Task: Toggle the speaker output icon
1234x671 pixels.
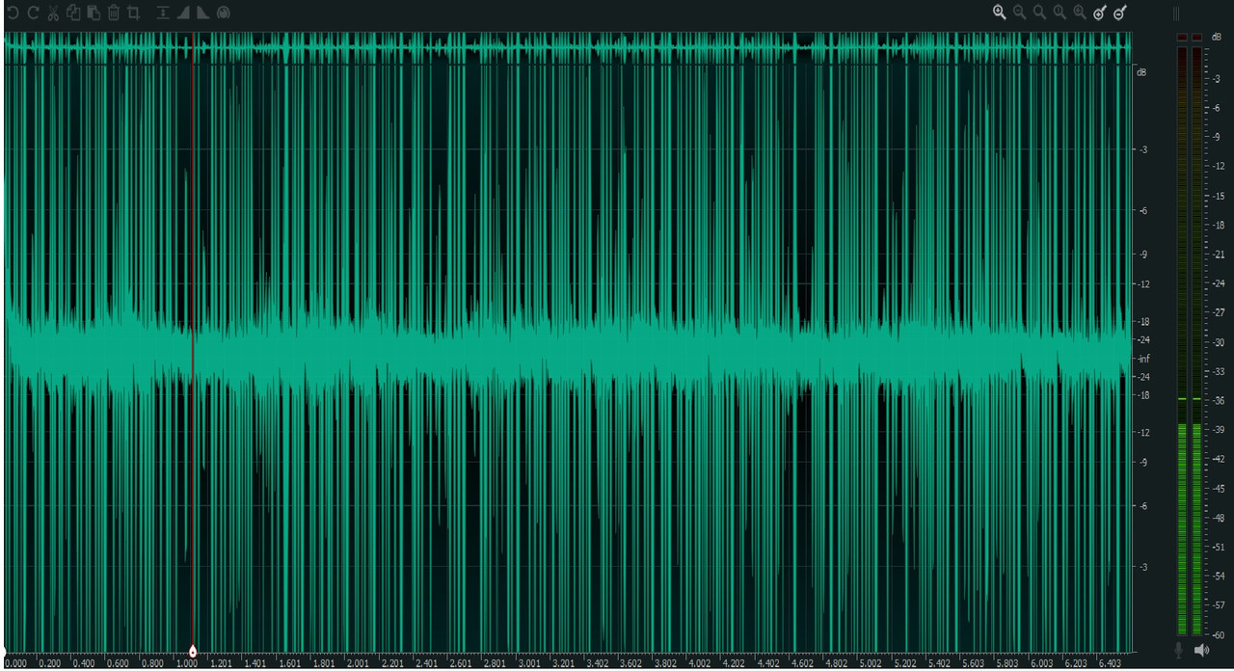Action: [x=1201, y=651]
